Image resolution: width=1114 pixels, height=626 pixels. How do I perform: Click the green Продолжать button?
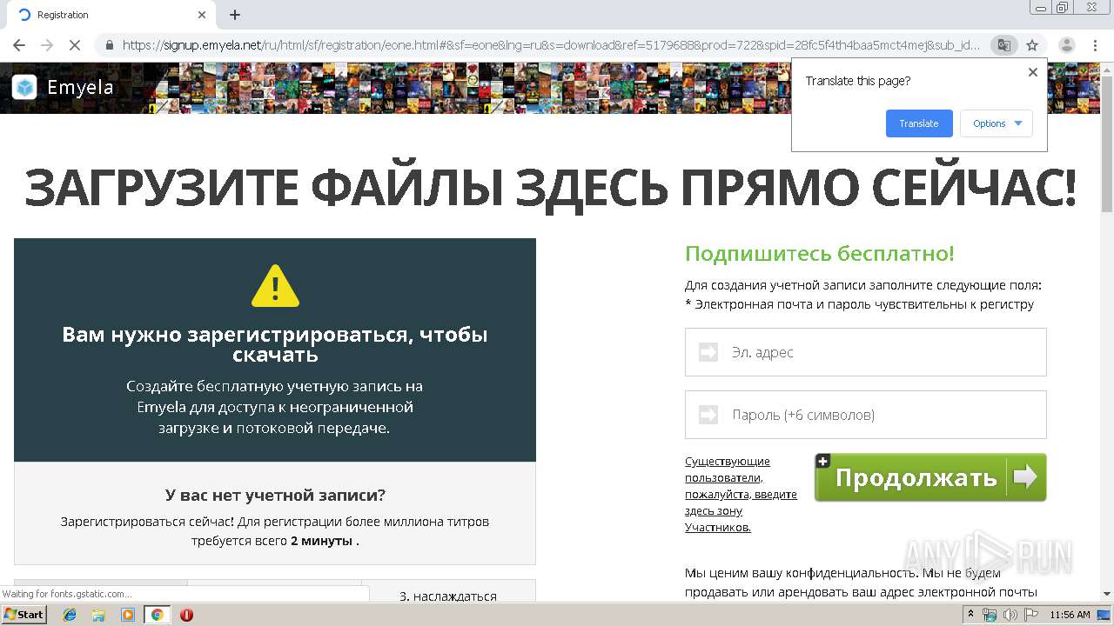point(930,477)
